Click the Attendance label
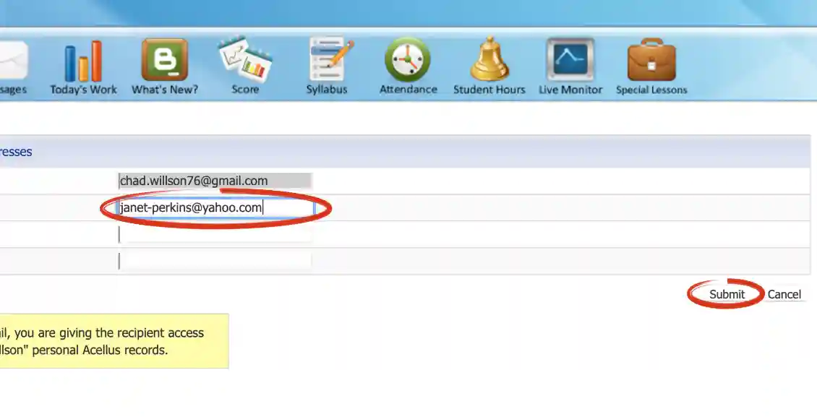Image resolution: width=817 pixels, height=417 pixels. (408, 90)
